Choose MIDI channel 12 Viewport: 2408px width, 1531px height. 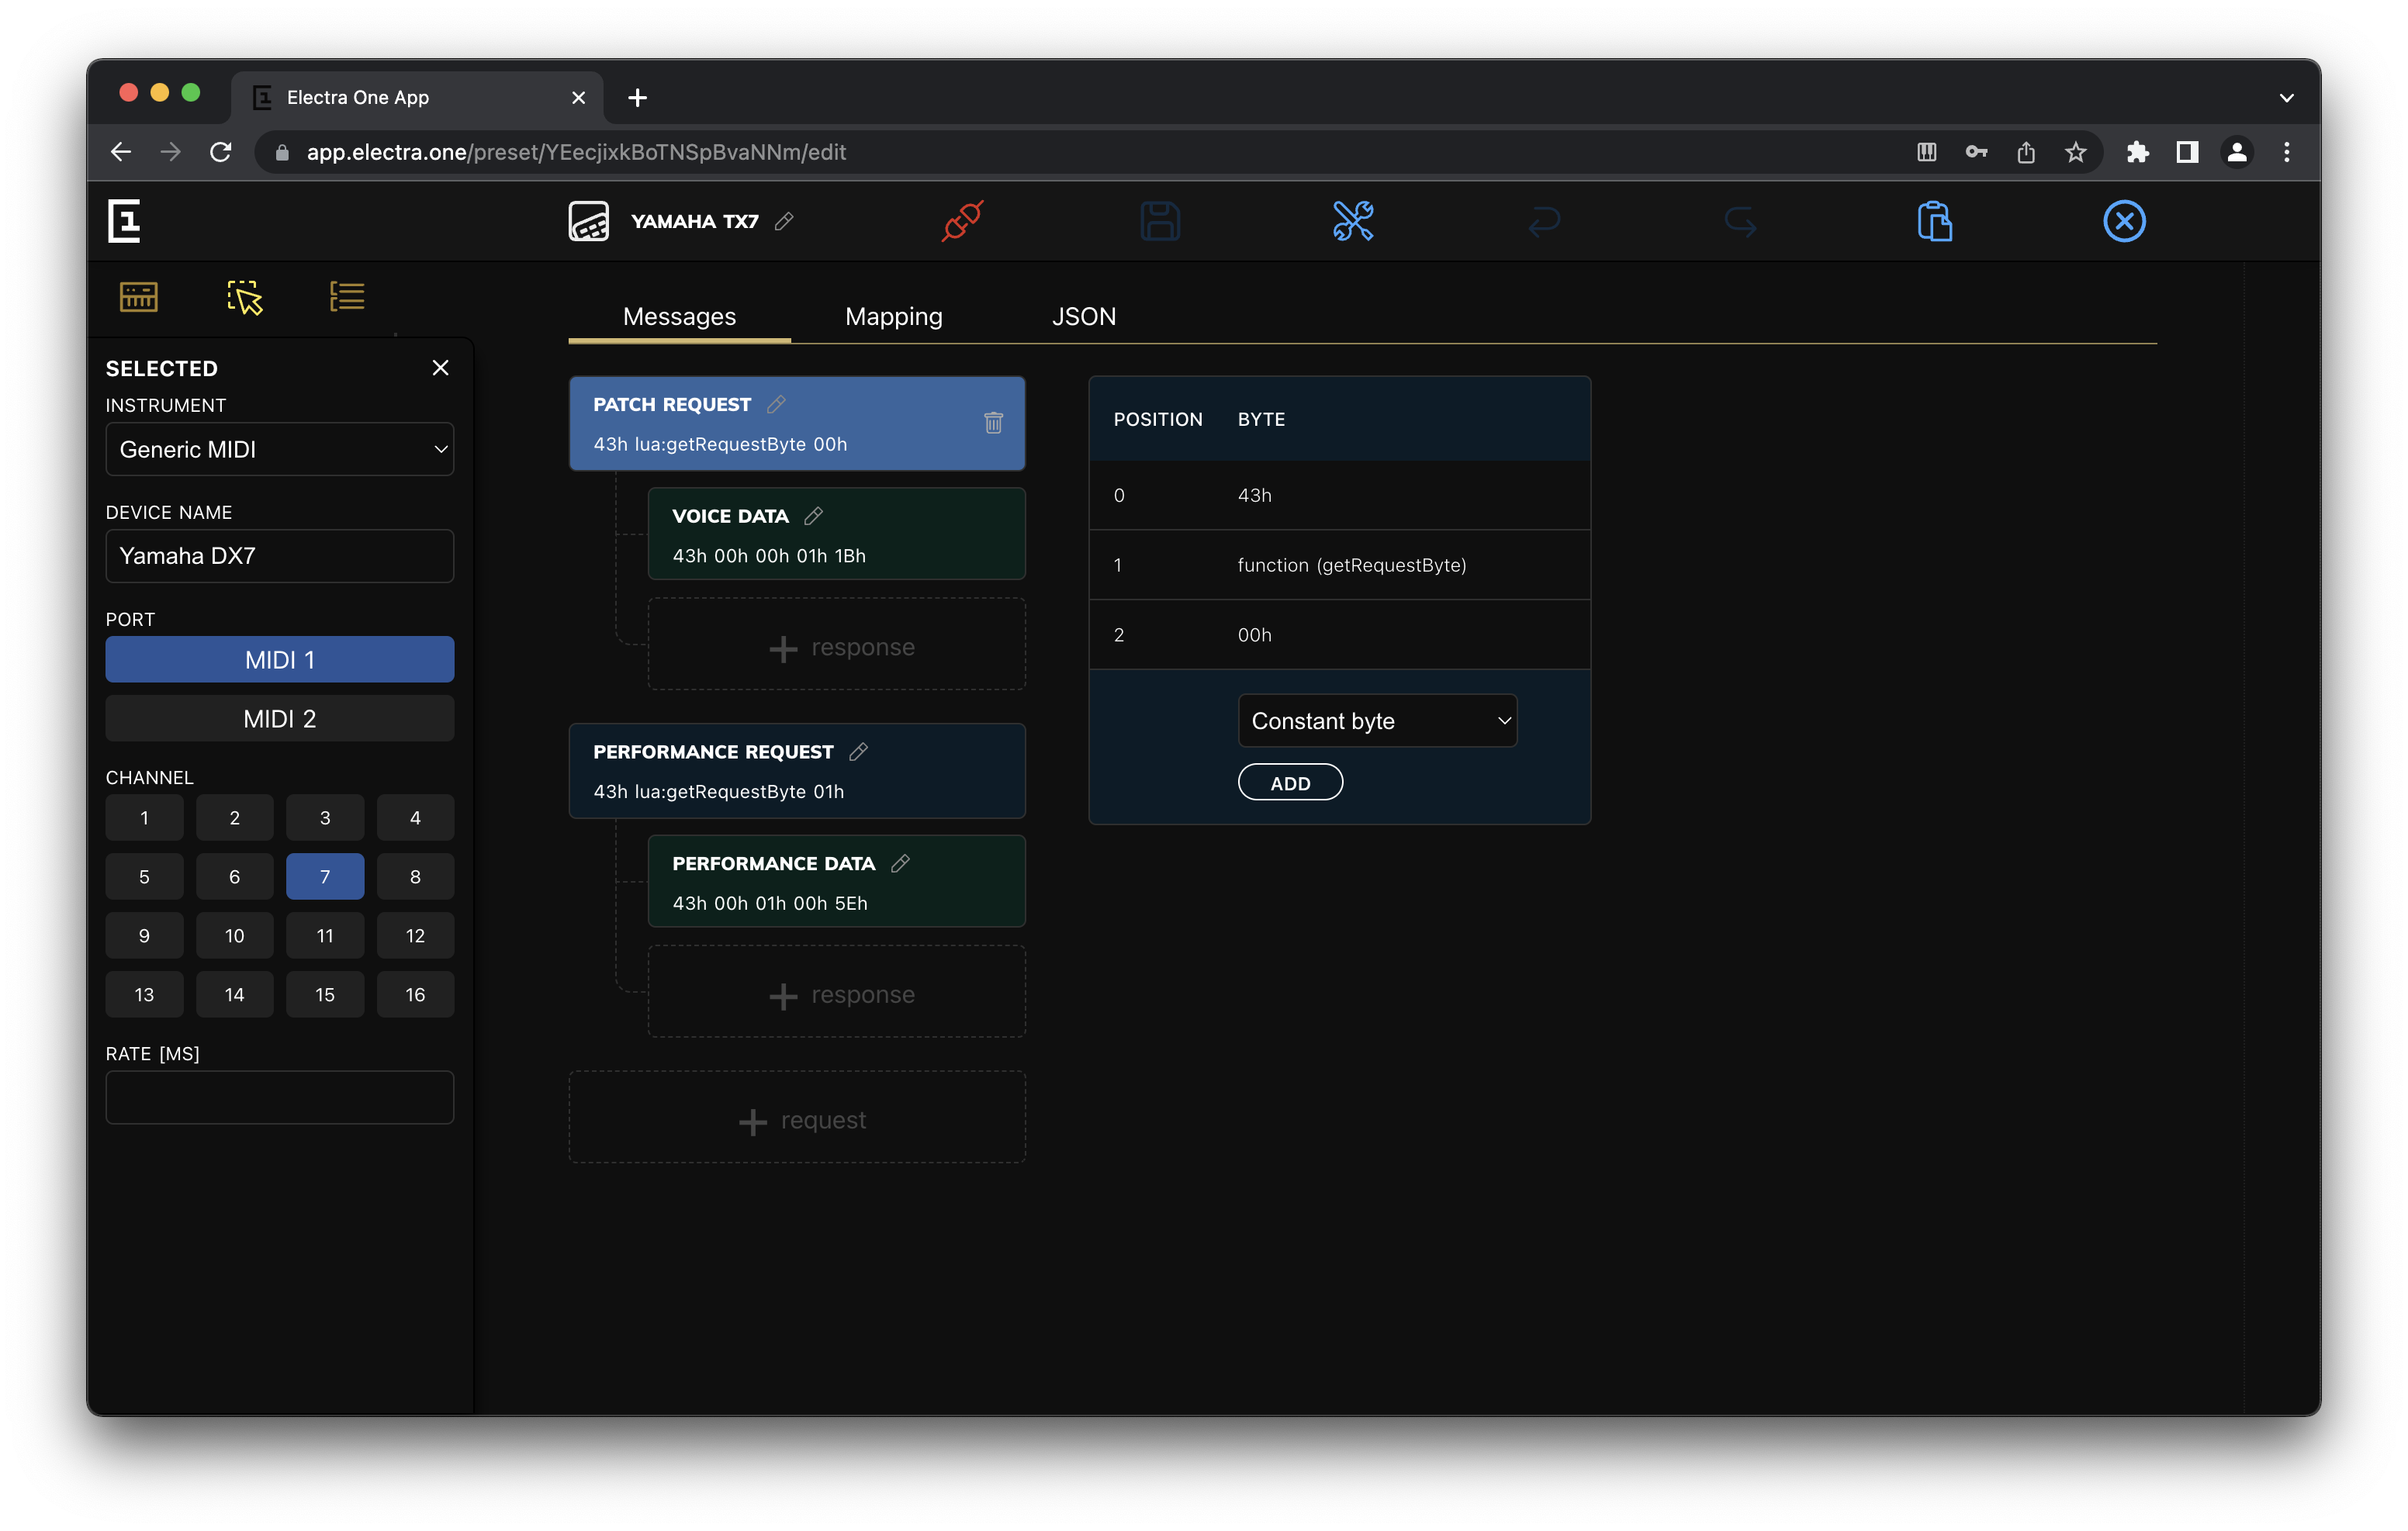click(x=415, y=936)
